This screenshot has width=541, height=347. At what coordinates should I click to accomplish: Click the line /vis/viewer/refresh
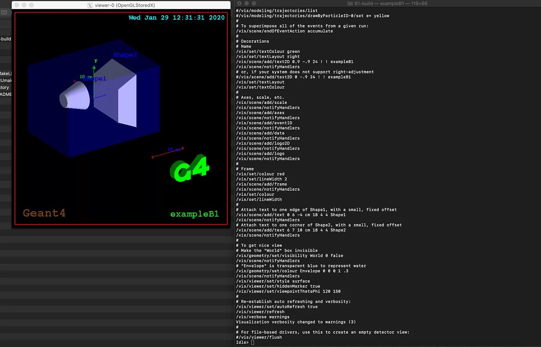(260, 312)
